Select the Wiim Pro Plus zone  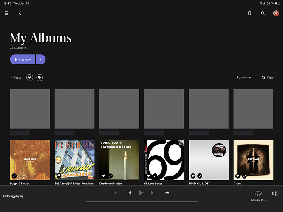258,196
